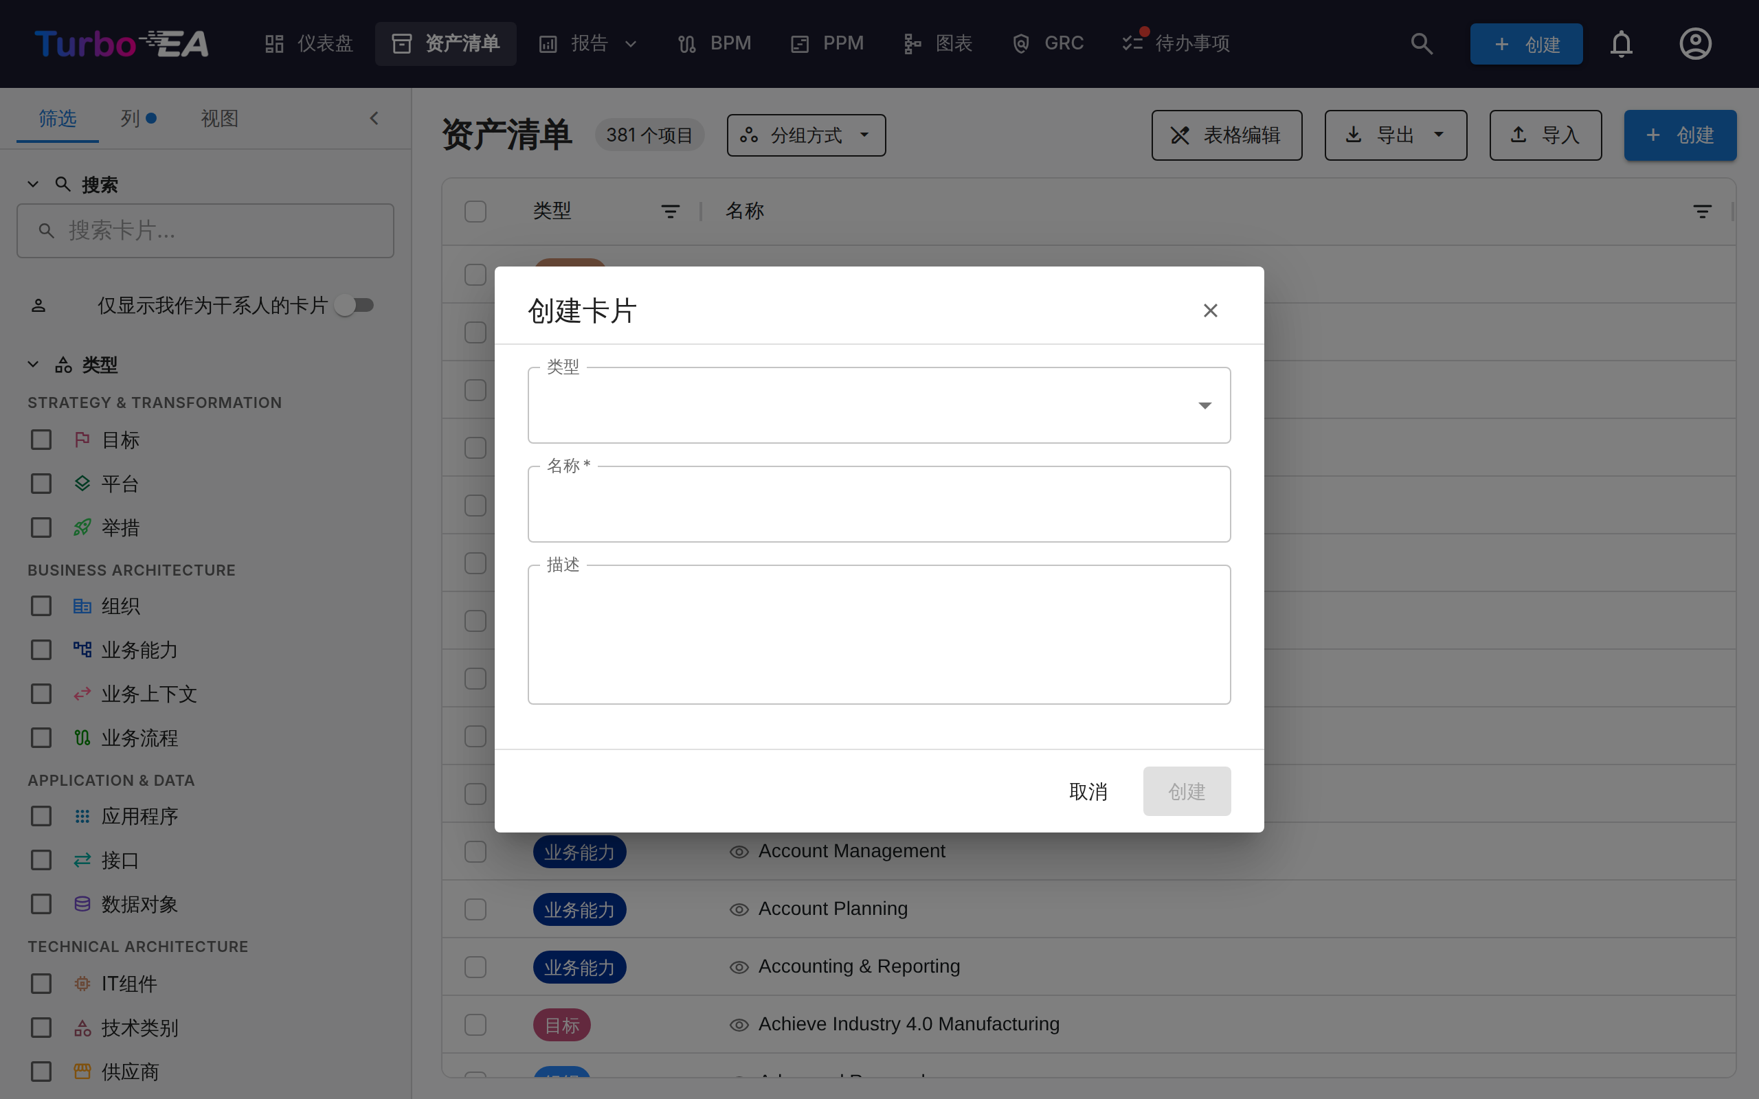Viewport: 1759px width, 1099px height.
Task: Open the notifications bell
Action: [1621, 43]
